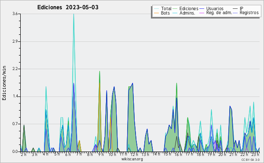This screenshot has height=163, width=264.
Task: Click the orange Bots legend line swatch
Action: (x=156, y=13)
